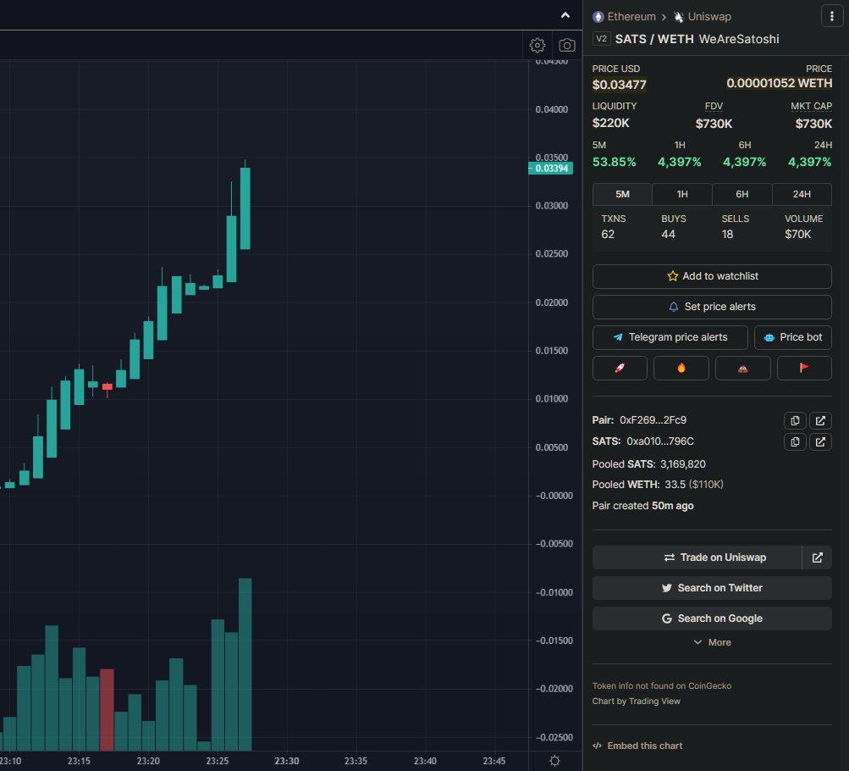The image size is (849, 771).
Task: Click the Pooled SATS amount 3,169,820
Action: [683, 464]
